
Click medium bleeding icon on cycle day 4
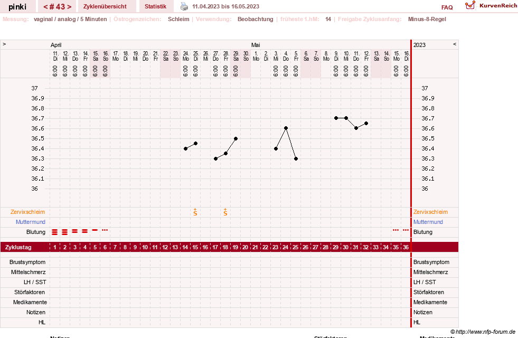85,231
